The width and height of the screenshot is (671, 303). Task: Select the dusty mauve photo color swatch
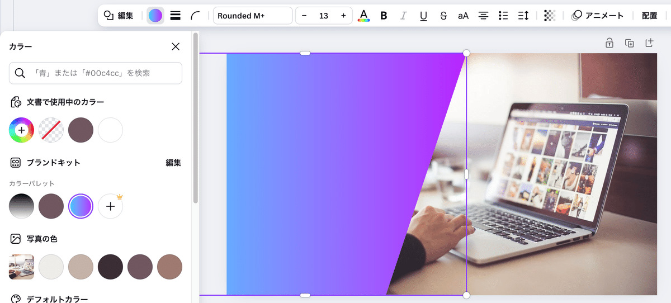pyautogui.click(x=140, y=267)
